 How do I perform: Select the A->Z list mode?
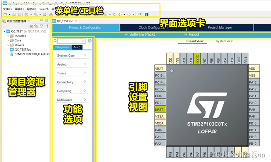pos(77,47)
